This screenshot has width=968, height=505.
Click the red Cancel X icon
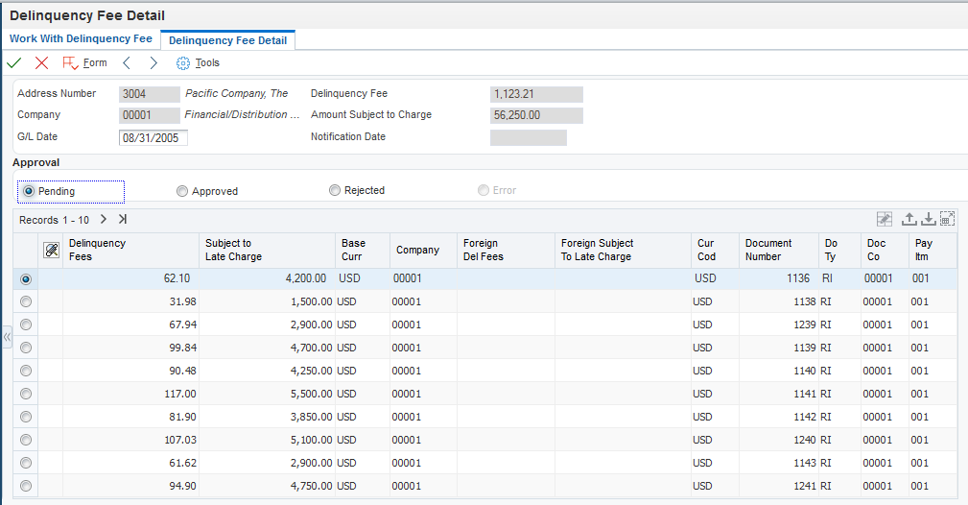pyautogui.click(x=41, y=62)
